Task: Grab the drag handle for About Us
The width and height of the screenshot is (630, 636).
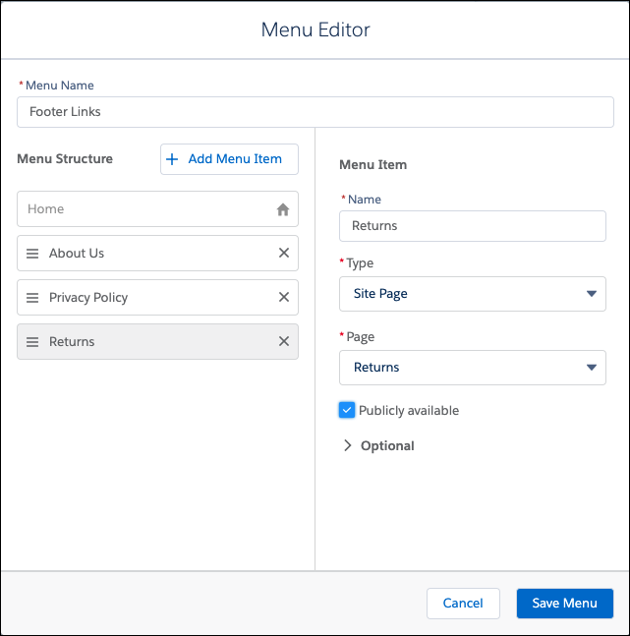Action: [x=32, y=254]
